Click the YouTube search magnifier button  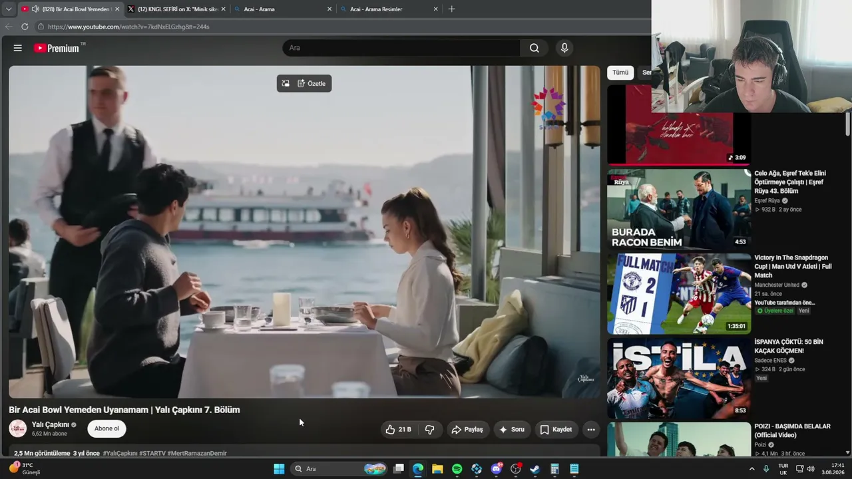(534, 48)
